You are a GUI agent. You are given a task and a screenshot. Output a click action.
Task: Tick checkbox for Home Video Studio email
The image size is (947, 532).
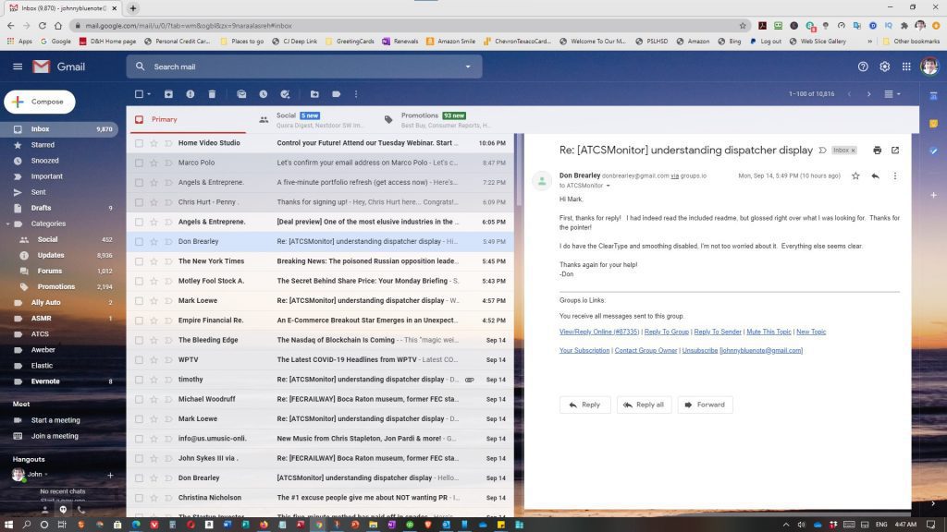pyautogui.click(x=139, y=143)
